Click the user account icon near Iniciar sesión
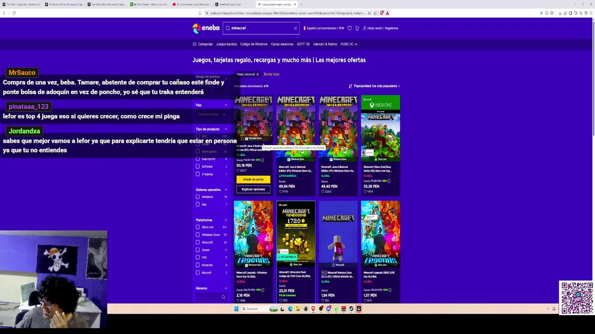595x334 pixels. click(364, 28)
